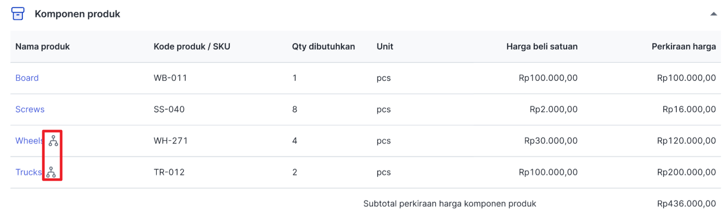This screenshot has width=728, height=224.
Task: Click the Komponen produk section title
Action: [77, 14]
